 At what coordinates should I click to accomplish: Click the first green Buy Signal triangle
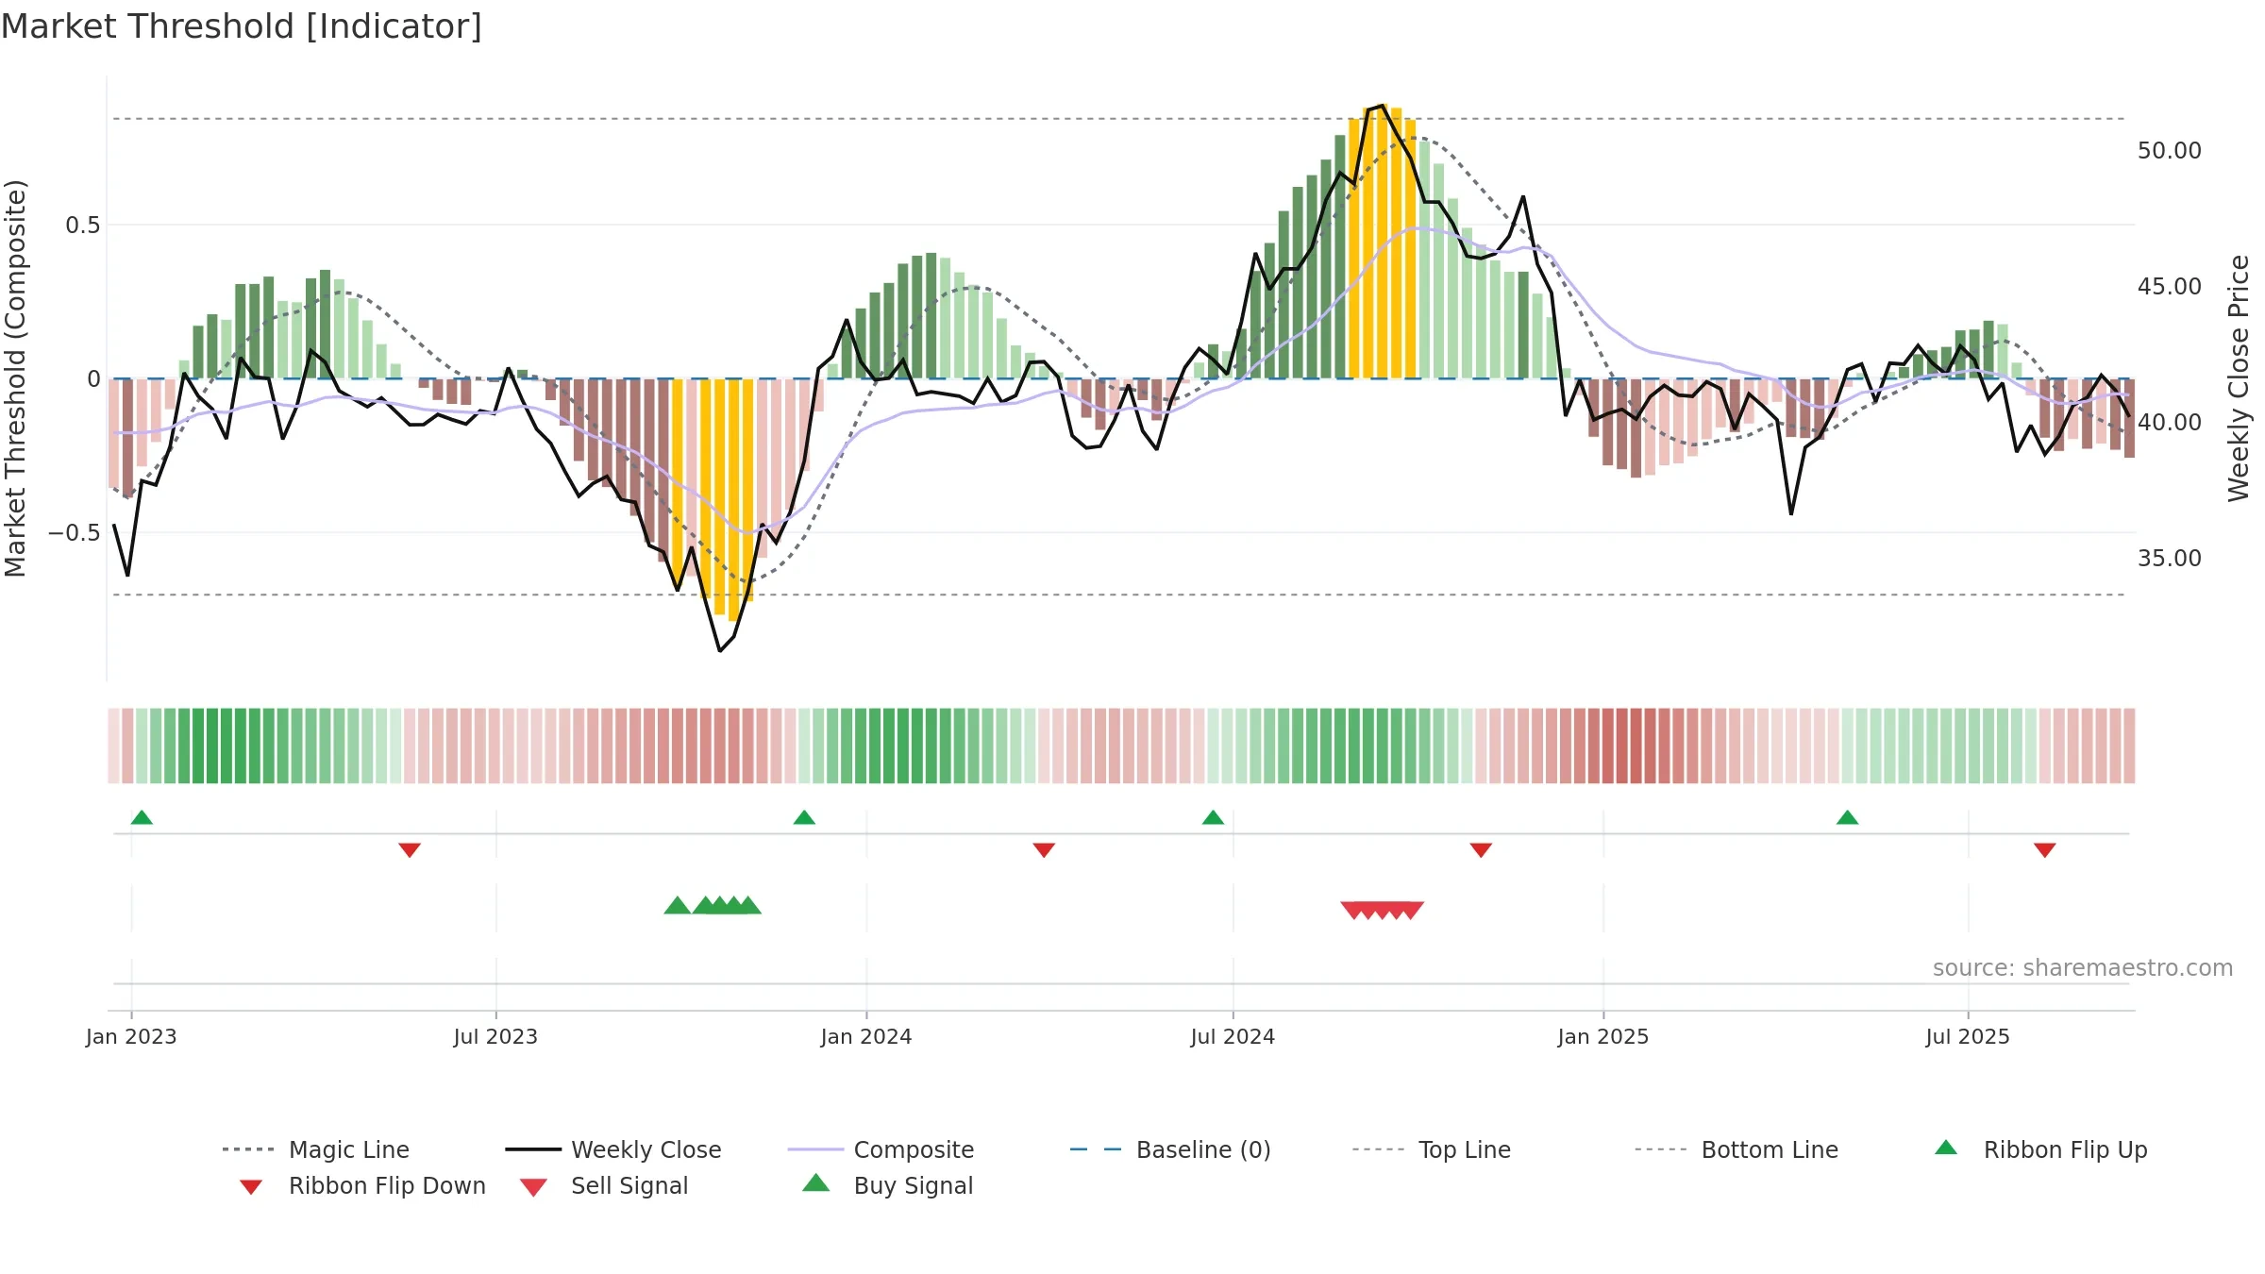click(x=677, y=906)
